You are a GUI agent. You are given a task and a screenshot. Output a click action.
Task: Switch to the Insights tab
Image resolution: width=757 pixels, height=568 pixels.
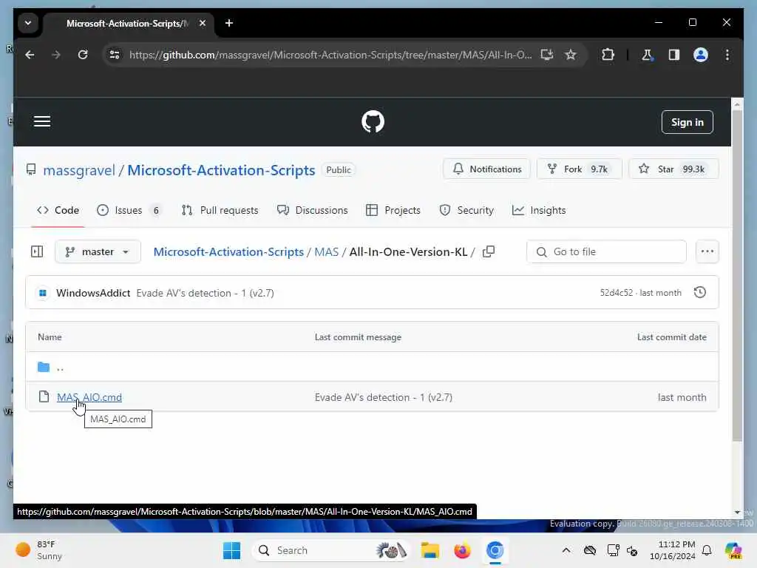(539, 211)
